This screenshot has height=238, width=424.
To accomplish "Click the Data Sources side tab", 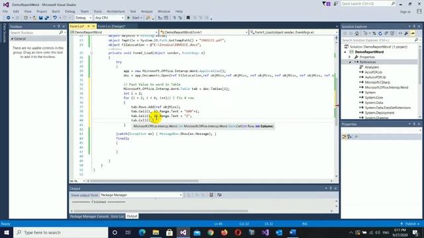I will click(5, 33).
